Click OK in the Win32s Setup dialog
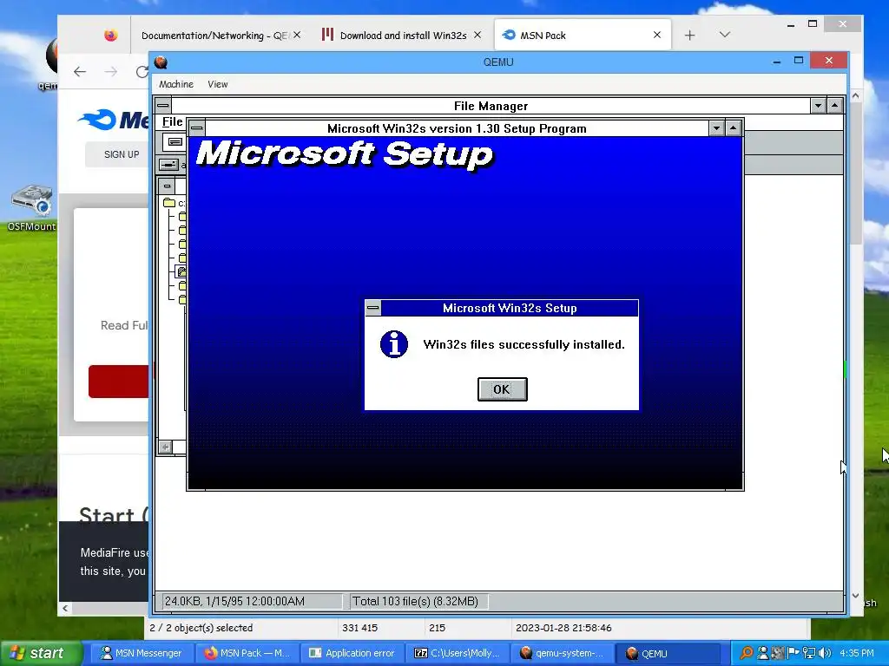Viewport: 889px width, 666px height. click(503, 389)
